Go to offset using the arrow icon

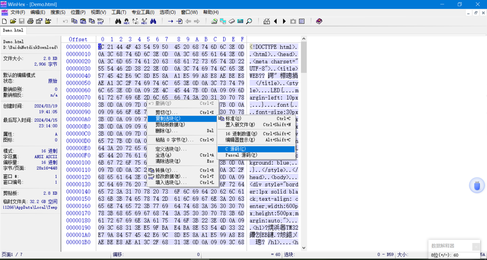pyautogui.click(x=170, y=21)
